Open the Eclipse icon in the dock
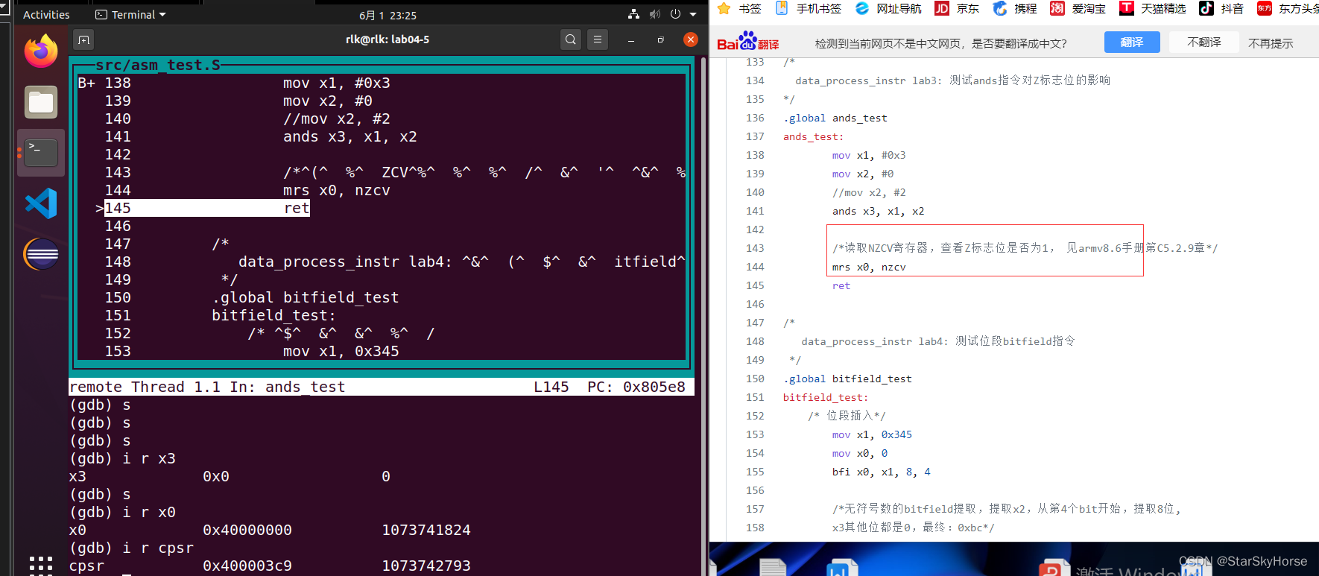 pos(41,254)
